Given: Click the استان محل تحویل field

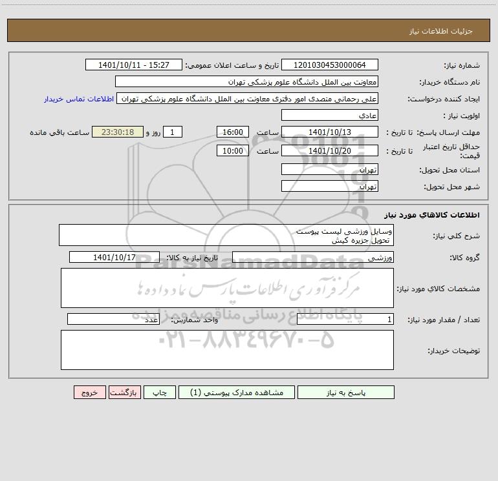Looking at the screenshot, I should (x=330, y=169).
